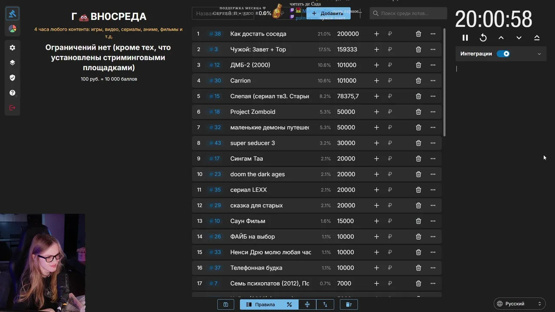The height and width of the screenshot is (312, 555).
Task: Log out using the red exit icon
Action: (12, 107)
